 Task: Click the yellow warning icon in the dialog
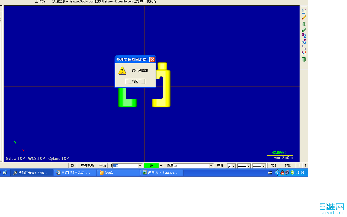coord(122,71)
